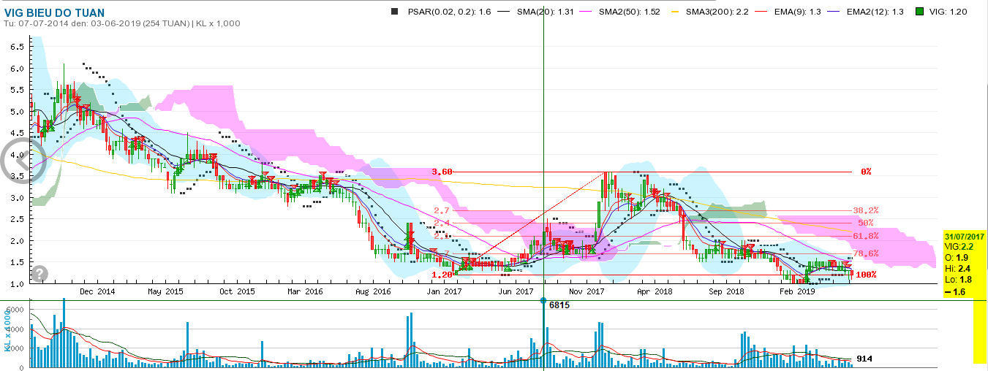Screen dimensions: 988x371
Task: Click the 31/07/2017 date in yellow tooltip
Action: (965, 237)
